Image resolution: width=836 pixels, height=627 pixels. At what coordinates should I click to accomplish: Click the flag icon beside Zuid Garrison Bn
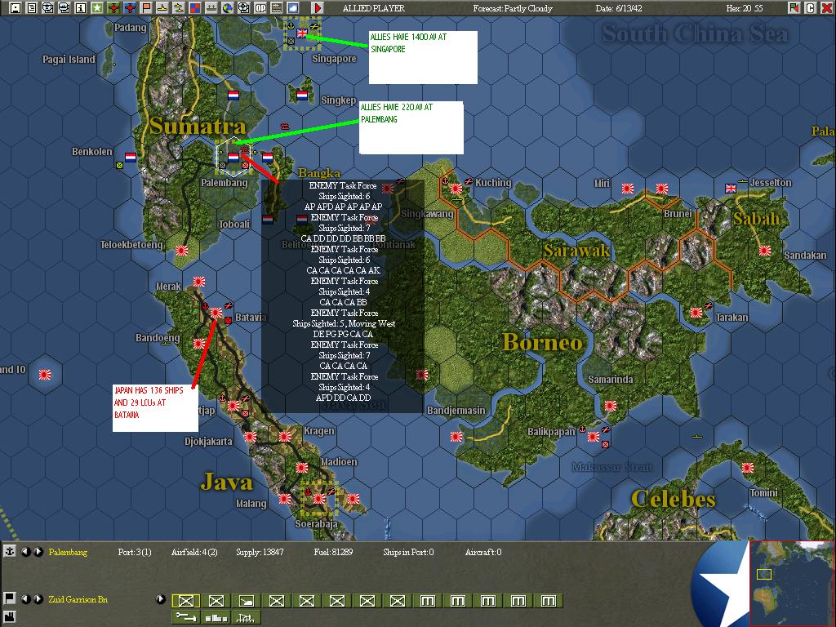(10, 598)
